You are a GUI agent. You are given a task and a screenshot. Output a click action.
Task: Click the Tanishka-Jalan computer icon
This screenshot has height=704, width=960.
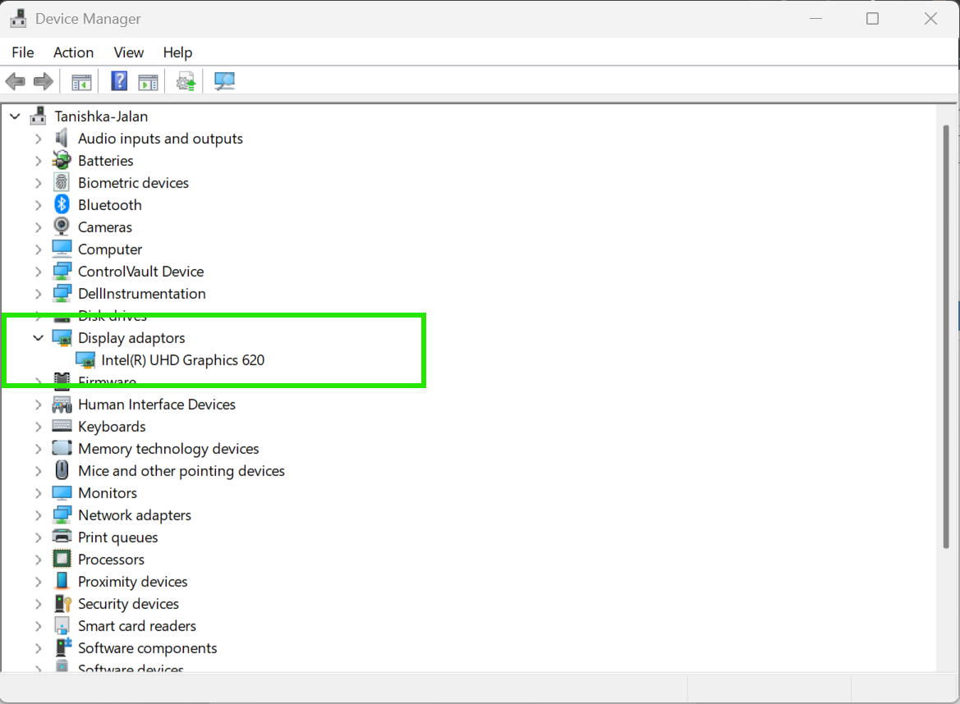pos(38,116)
